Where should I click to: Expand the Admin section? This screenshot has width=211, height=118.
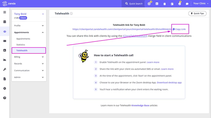pos(29,77)
